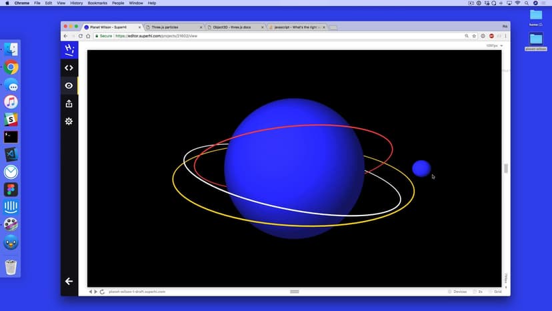This screenshot has height=311, width=552.
Task: Click the SuperHi logo icon
Action: pos(69,49)
